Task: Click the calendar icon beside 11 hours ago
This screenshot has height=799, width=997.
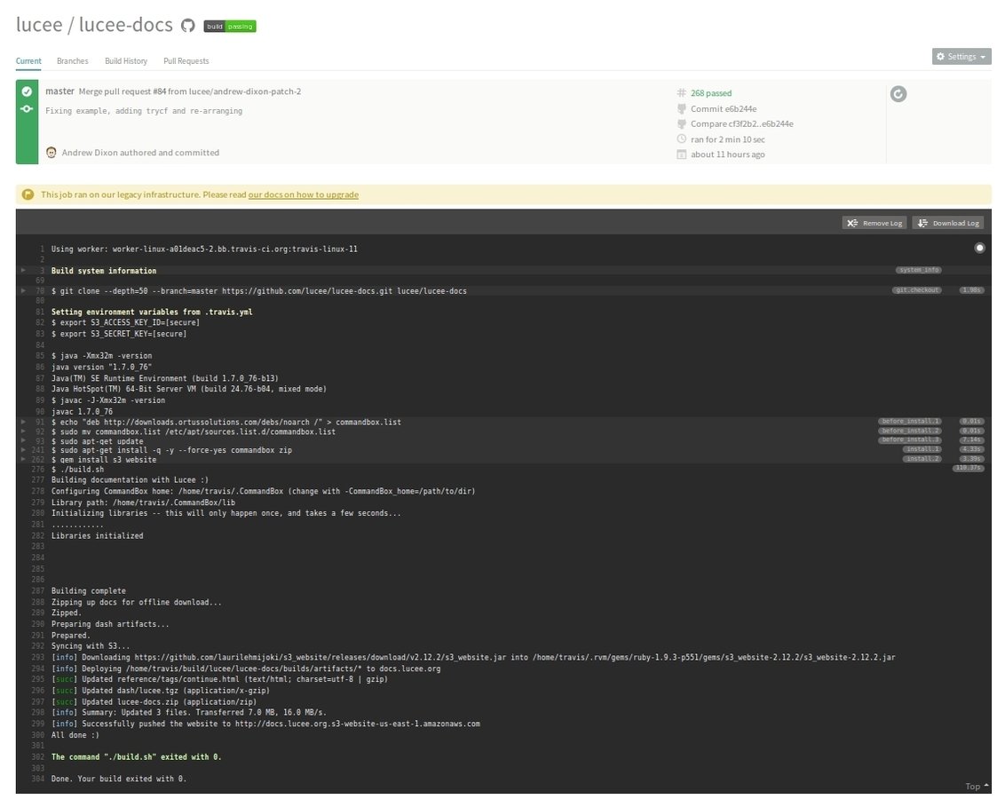Action: tap(682, 154)
